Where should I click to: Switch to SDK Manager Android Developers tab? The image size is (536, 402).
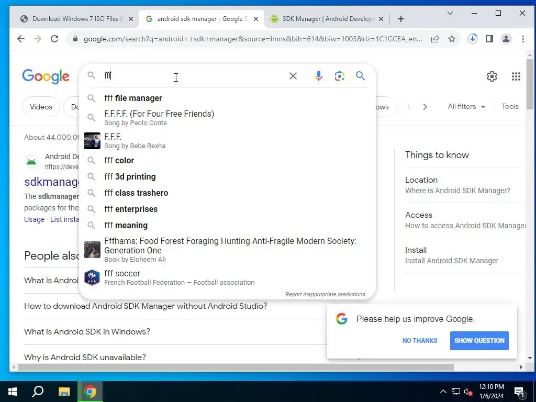coord(327,19)
